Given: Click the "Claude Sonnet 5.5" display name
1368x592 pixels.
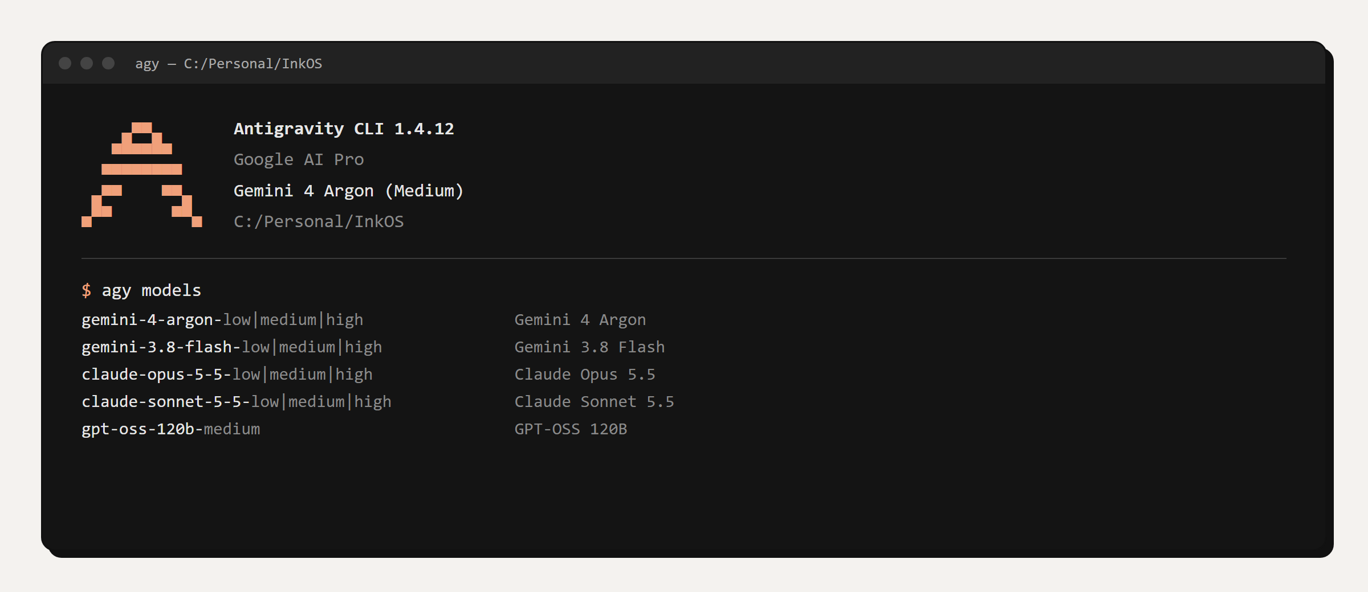Looking at the screenshot, I should 595,402.
